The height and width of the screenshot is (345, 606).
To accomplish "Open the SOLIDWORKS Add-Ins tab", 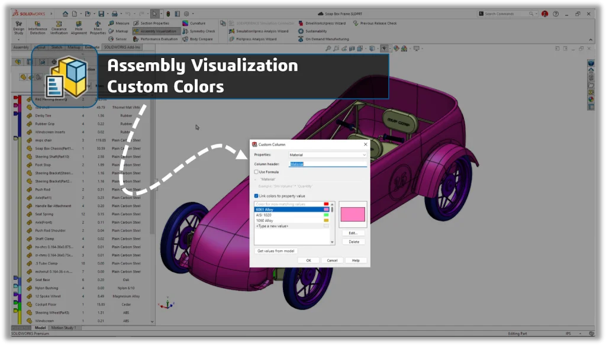I will (x=123, y=47).
